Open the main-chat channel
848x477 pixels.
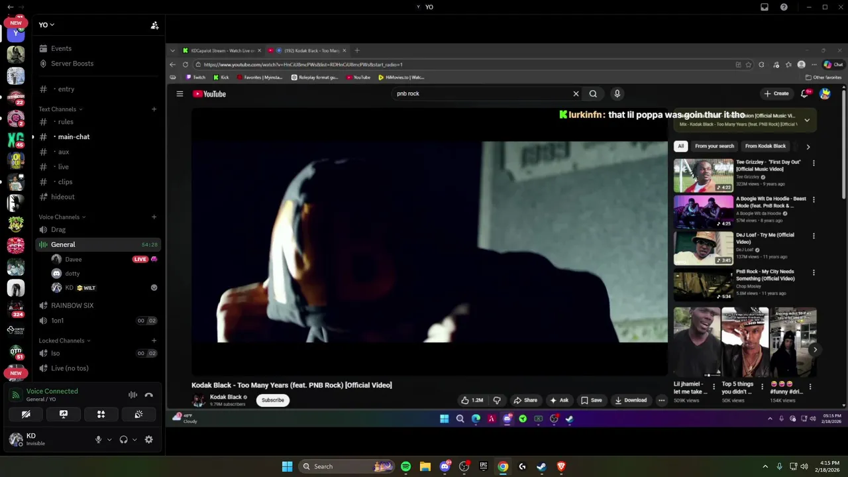73,136
